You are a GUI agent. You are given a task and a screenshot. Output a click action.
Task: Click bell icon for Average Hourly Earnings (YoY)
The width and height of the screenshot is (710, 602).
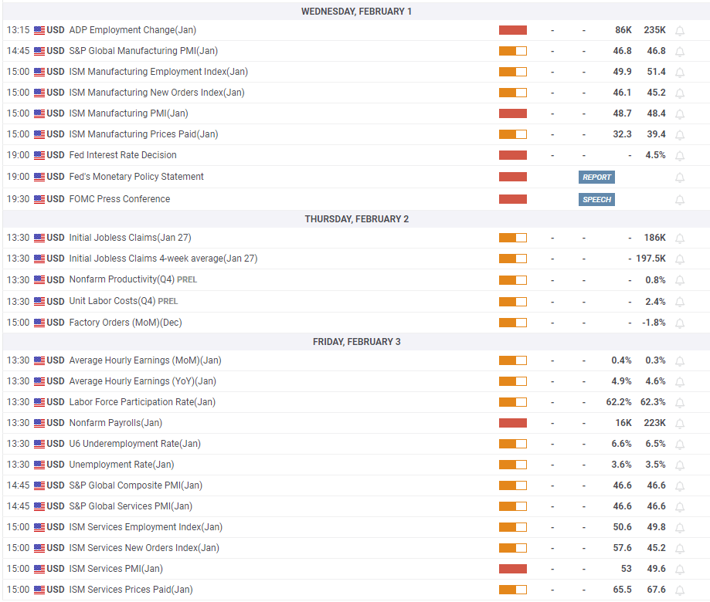(x=680, y=382)
